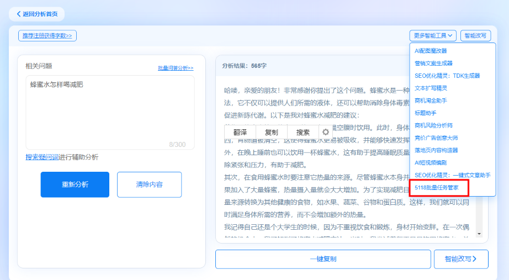The height and width of the screenshot is (280, 509).
Task: Click scrollbar down arrow in results panel
Action: pos(479,234)
